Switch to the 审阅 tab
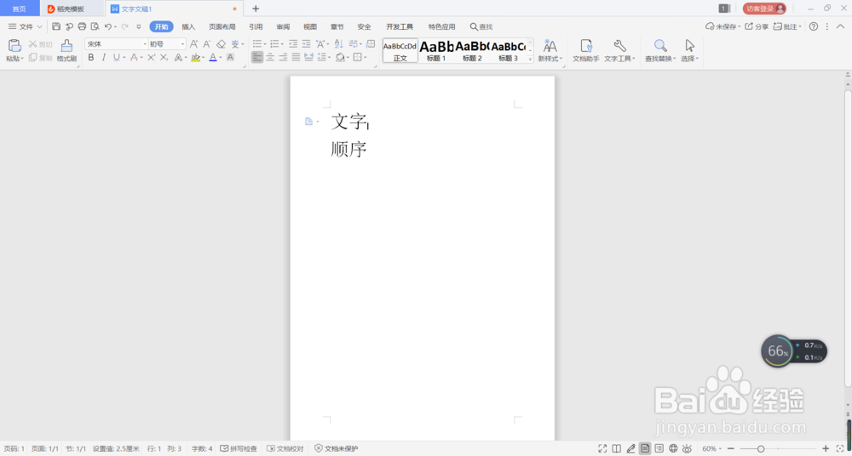 point(283,26)
